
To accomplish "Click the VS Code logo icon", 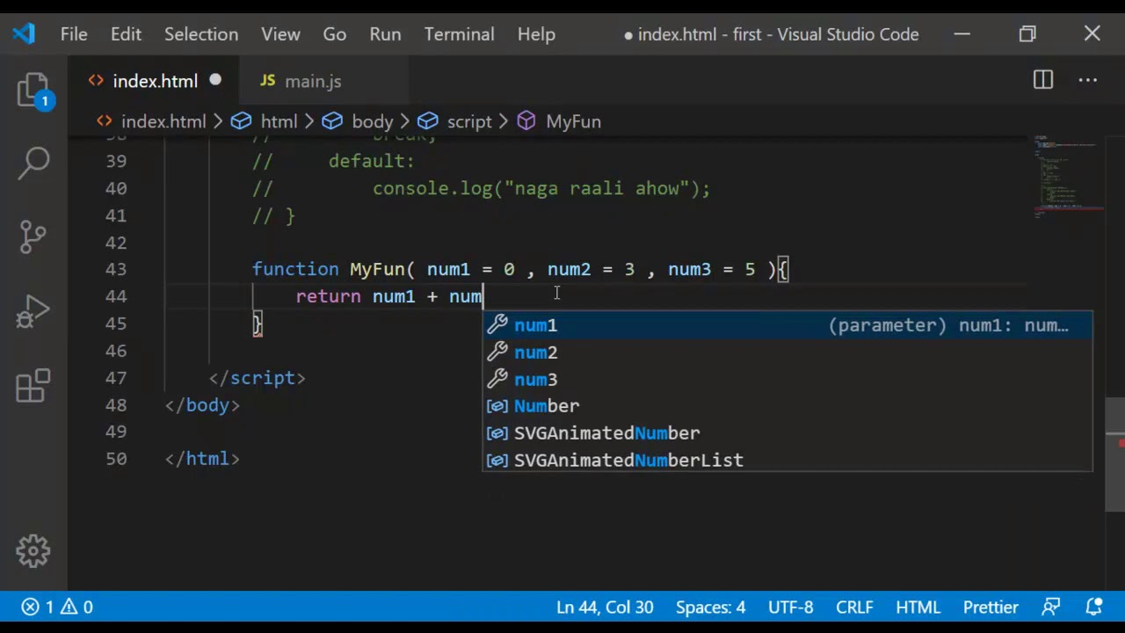I will pyautogui.click(x=24, y=34).
